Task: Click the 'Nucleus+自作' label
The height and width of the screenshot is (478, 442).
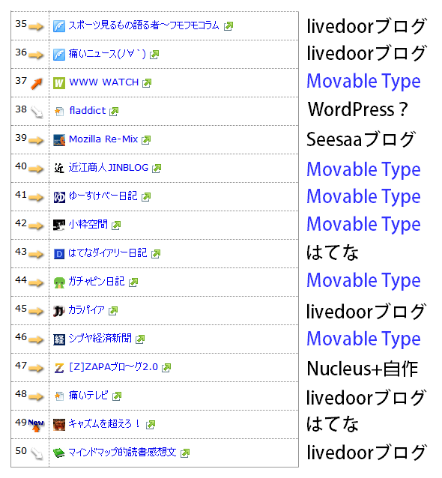Action: [x=362, y=369]
